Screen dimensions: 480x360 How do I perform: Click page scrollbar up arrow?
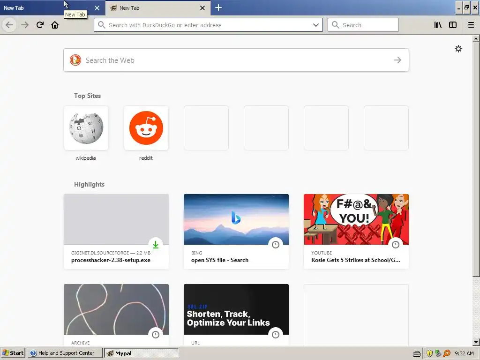click(476, 38)
